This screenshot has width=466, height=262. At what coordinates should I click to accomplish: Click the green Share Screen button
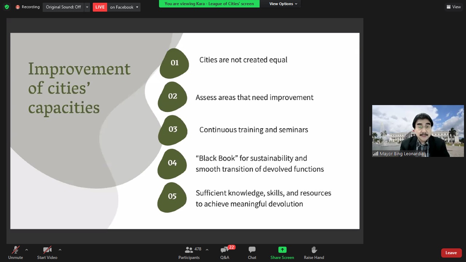[282, 253]
